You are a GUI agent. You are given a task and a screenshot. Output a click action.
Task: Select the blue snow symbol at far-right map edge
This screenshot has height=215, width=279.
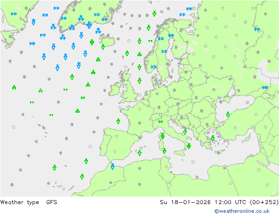pos(265,87)
